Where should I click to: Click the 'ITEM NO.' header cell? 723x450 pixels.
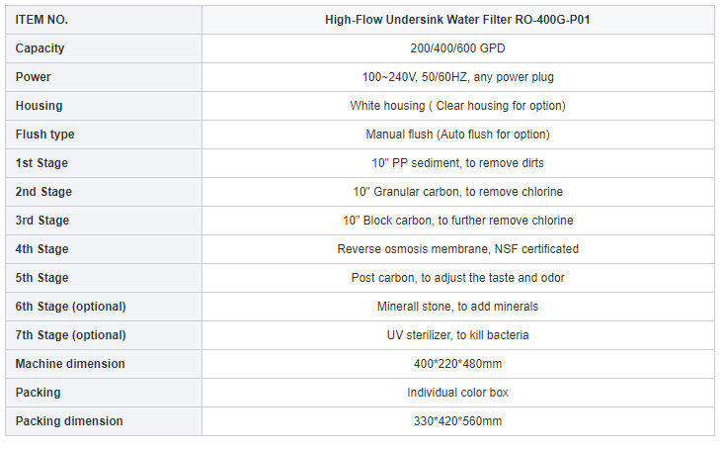(42, 20)
